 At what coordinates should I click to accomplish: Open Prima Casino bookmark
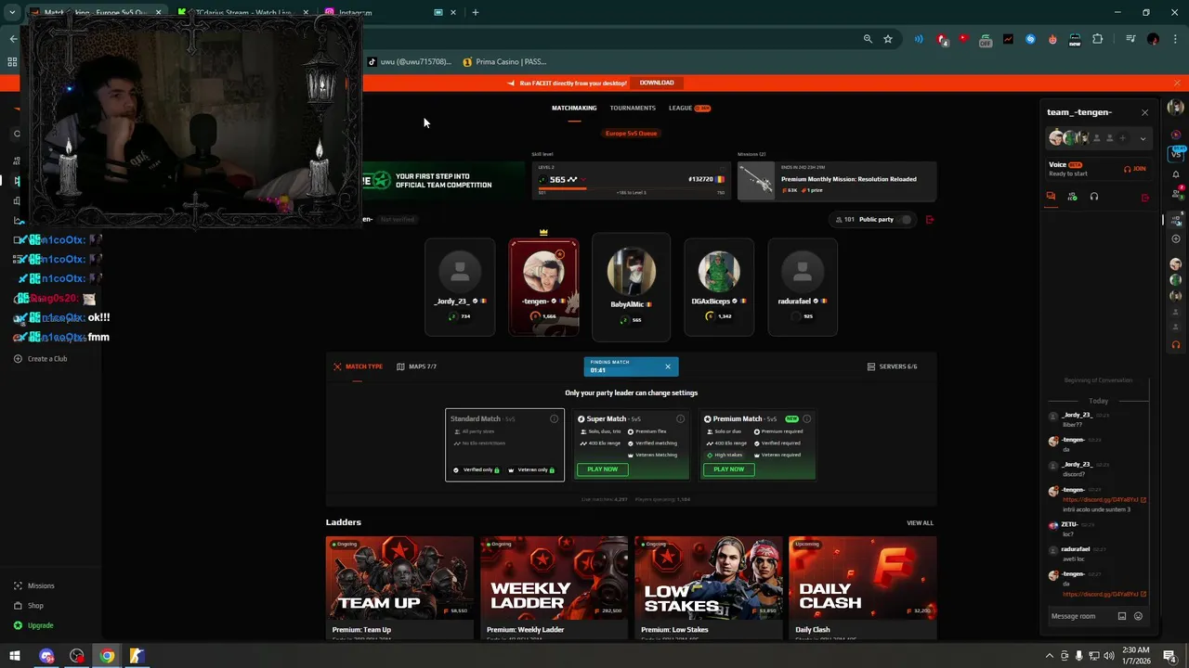pos(505,62)
